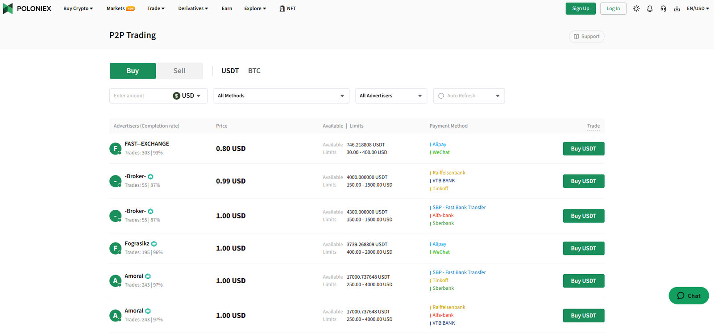The width and height of the screenshot is (714, 334).
Task: Click the Raiffeisenbank method in 0.99 USD row
Action: point(449,173)
